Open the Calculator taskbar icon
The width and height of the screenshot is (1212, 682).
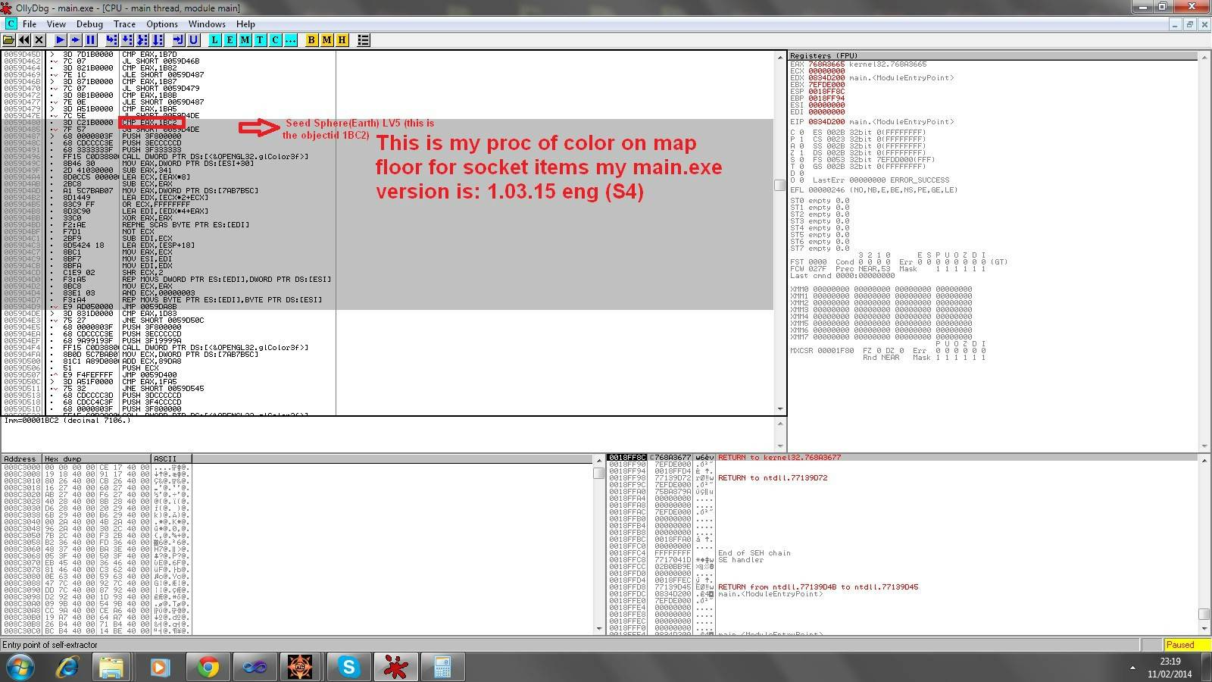click(x=442, y=667)
